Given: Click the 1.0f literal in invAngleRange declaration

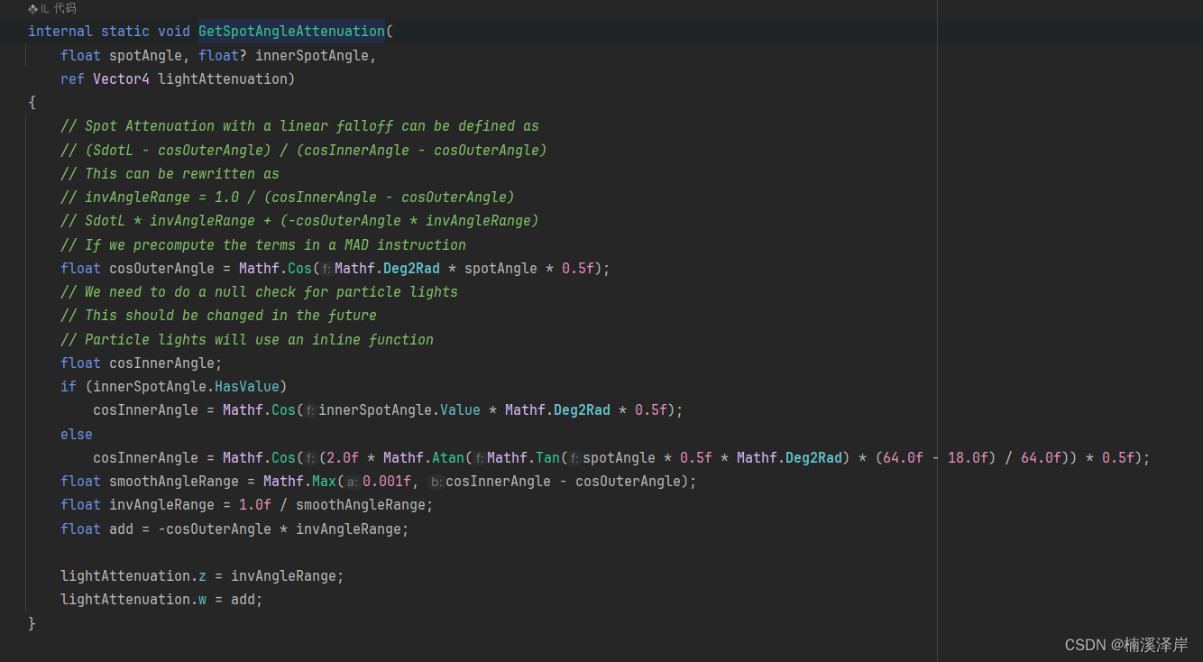Looking at the screenshot, I should click(255, 505).
